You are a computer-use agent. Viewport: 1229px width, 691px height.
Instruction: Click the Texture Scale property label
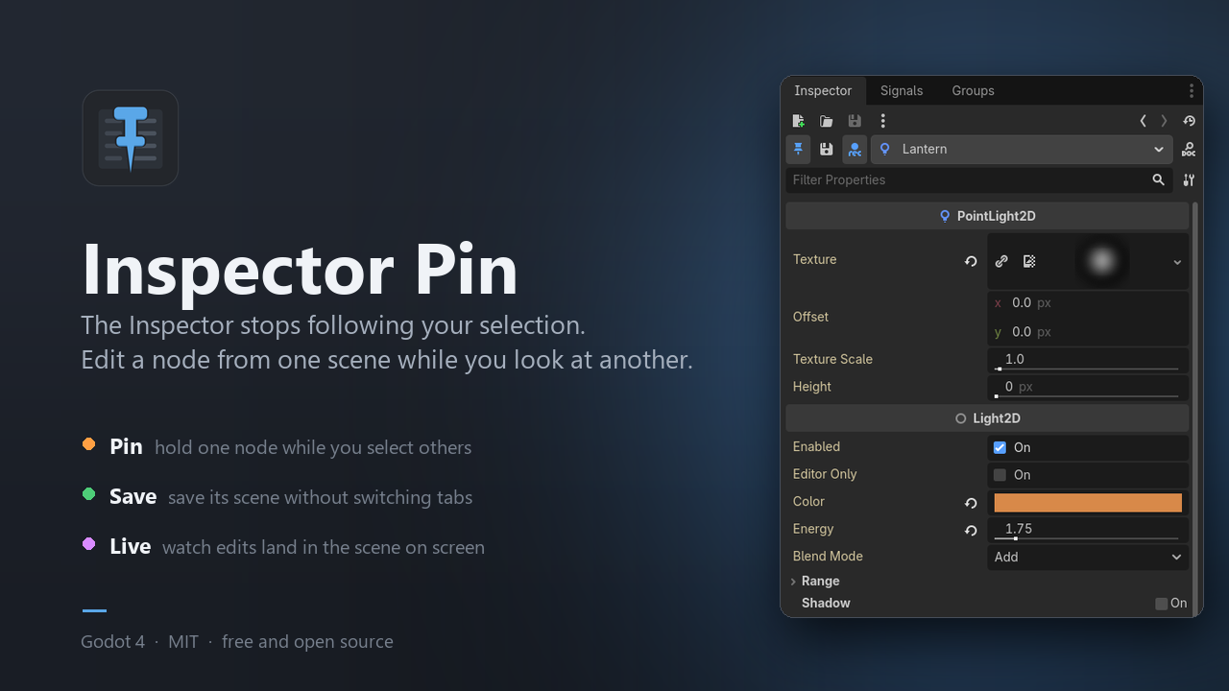[x=832, y=360]
